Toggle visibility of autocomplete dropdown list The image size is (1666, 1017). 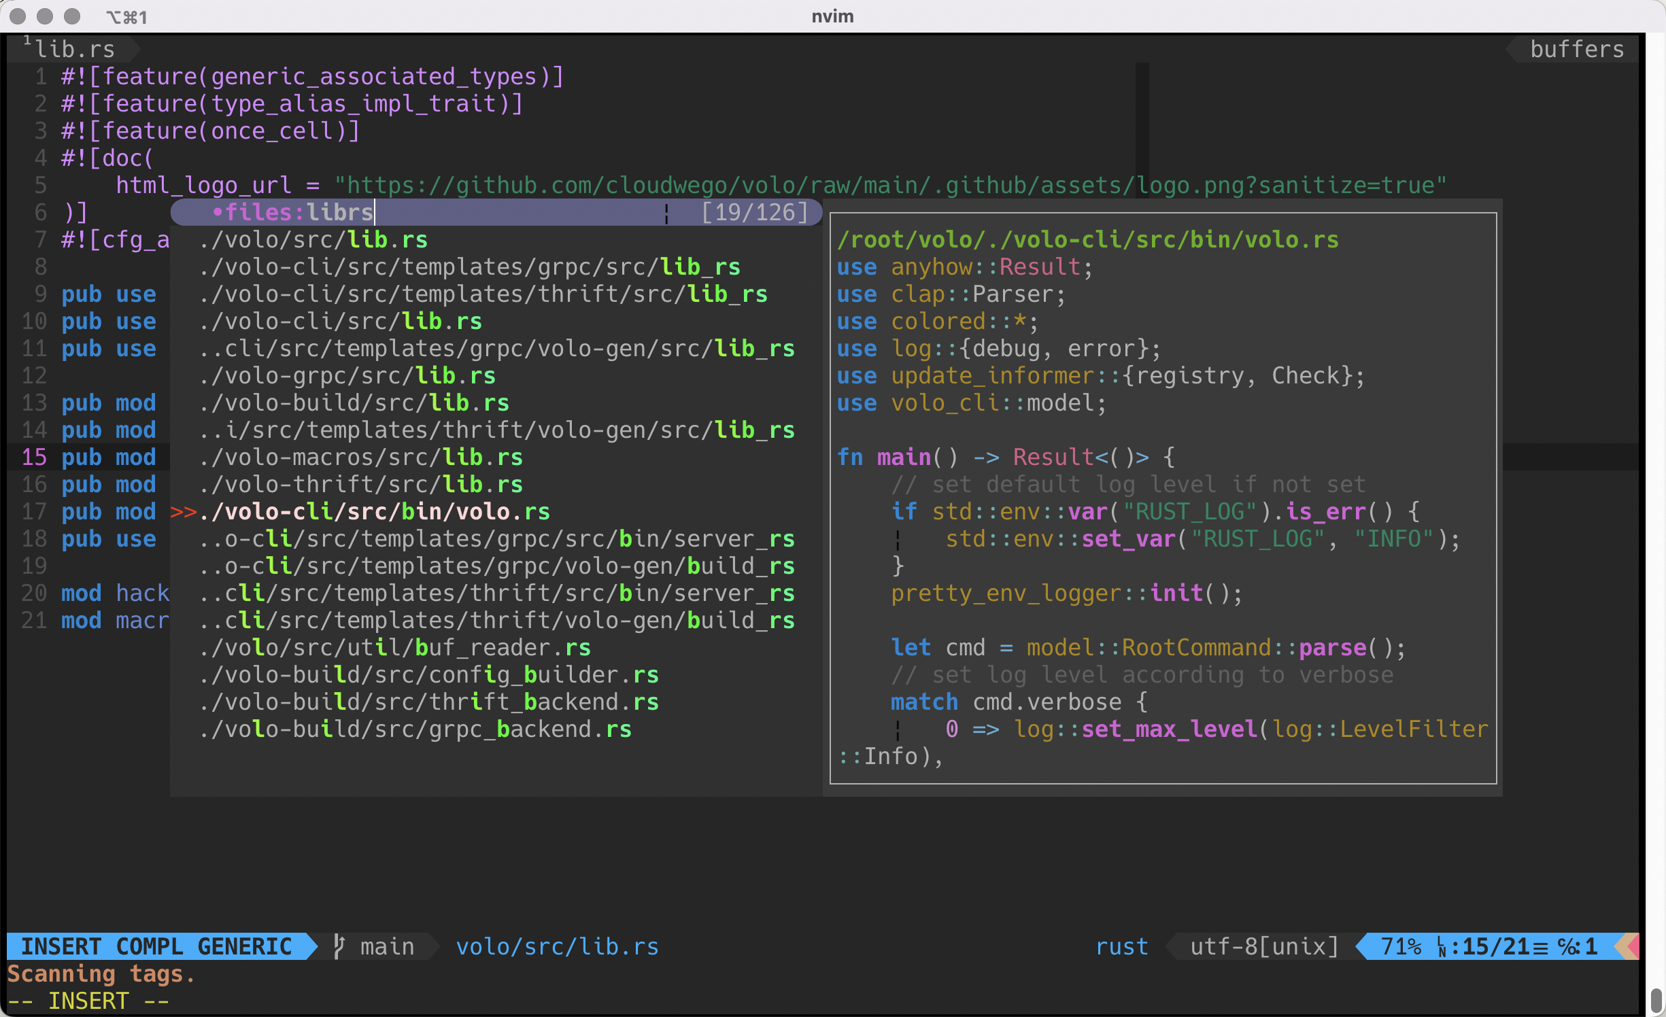point(662,213)
